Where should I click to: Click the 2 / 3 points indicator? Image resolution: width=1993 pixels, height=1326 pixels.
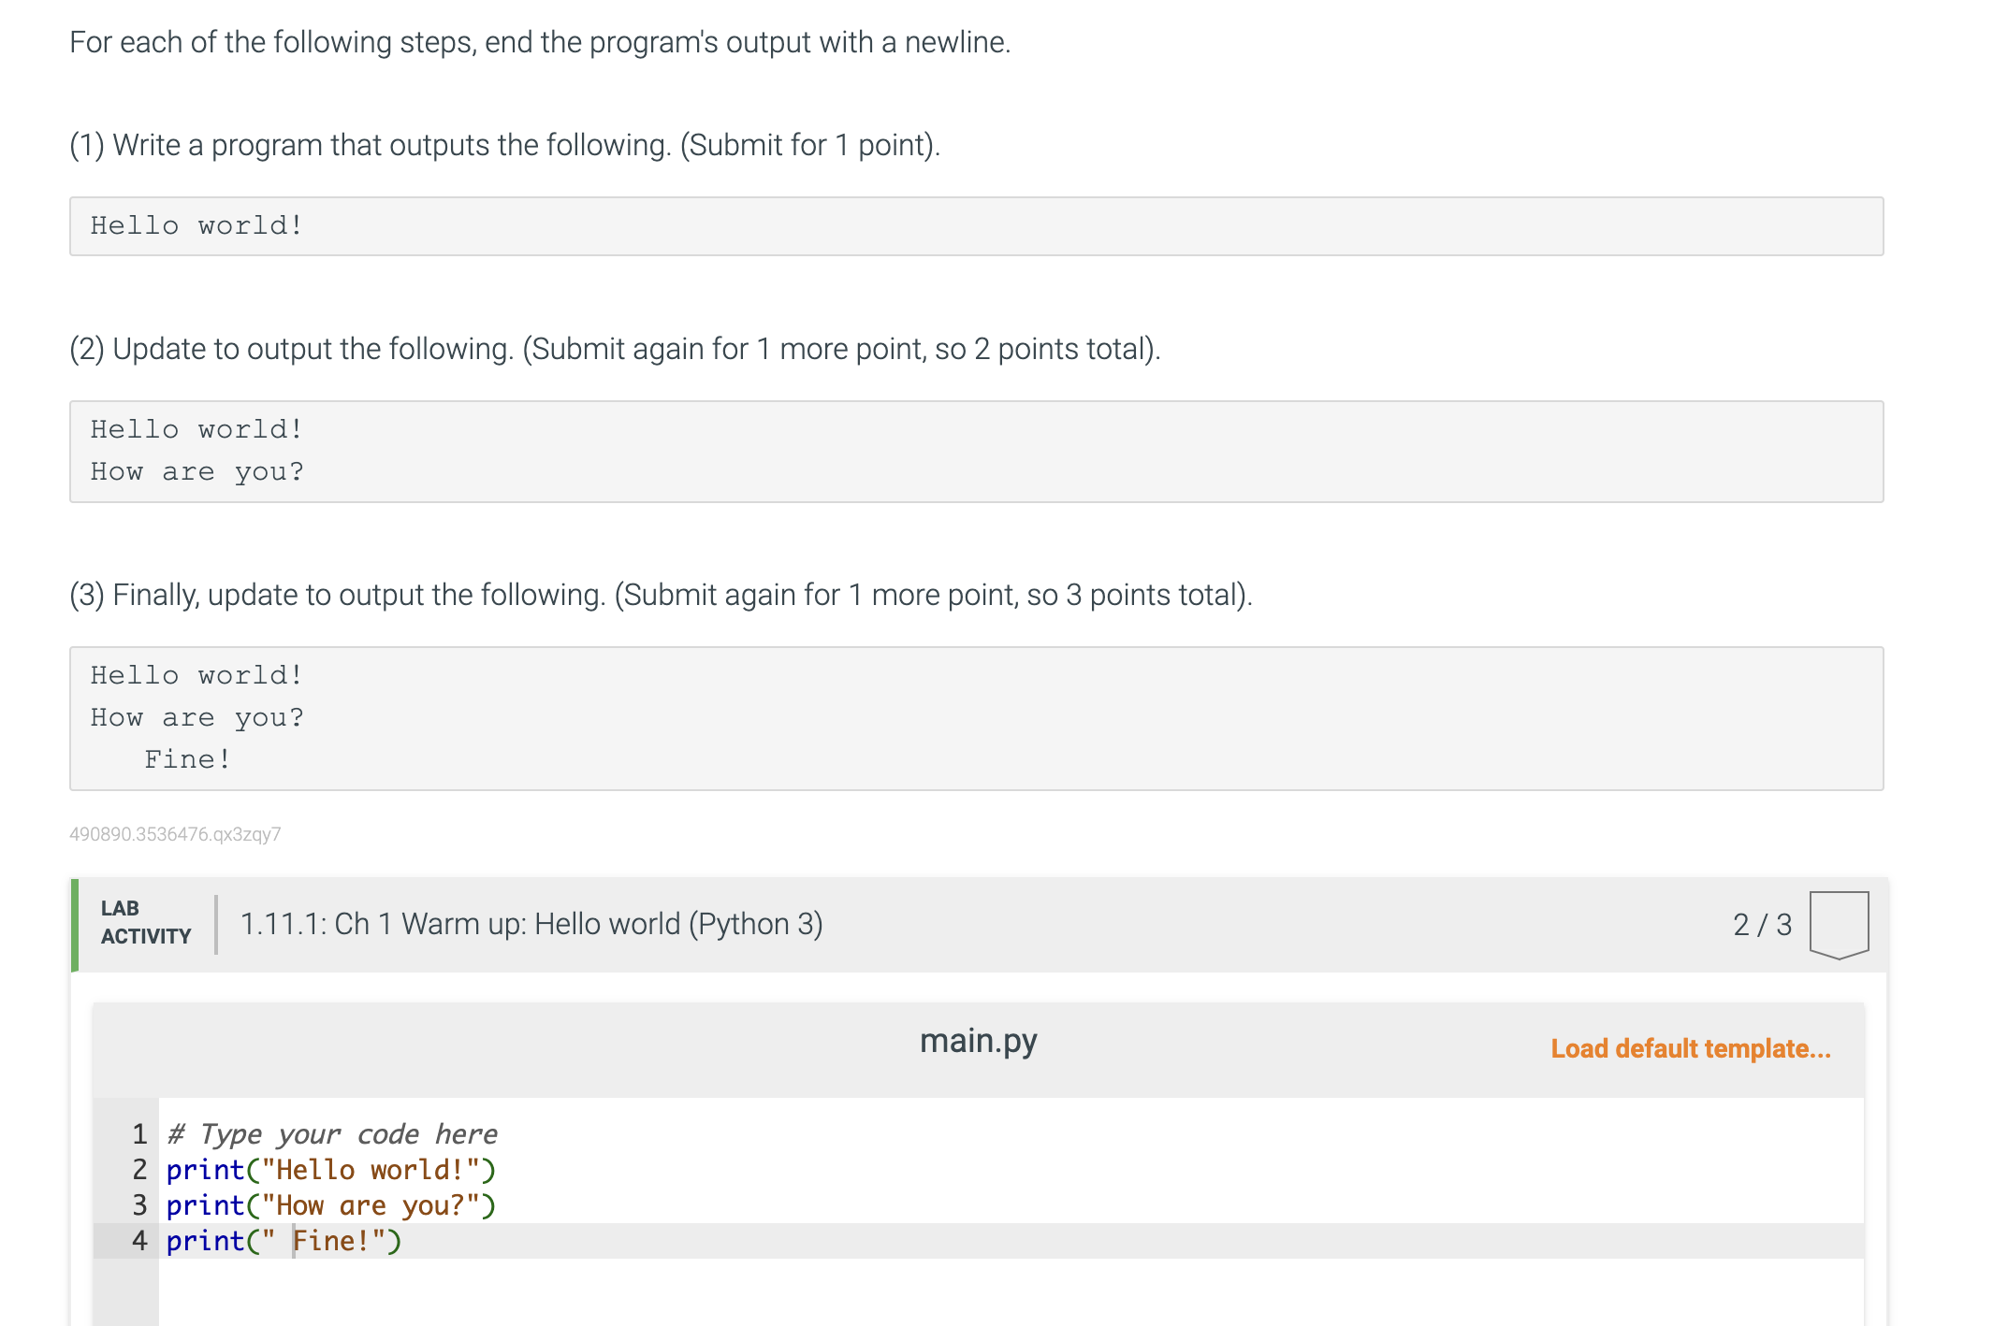(x=1762, y=924)
